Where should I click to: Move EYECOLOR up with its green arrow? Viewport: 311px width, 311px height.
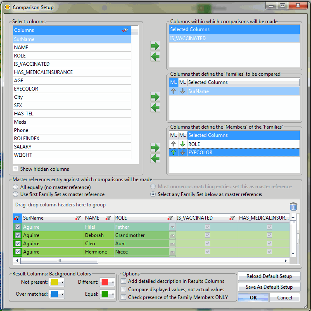click(x=173, y=153)
